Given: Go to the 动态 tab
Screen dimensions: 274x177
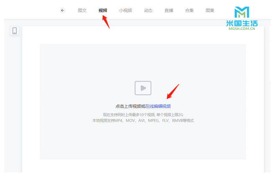Looking at the screenshot, I should pos(148,10).
